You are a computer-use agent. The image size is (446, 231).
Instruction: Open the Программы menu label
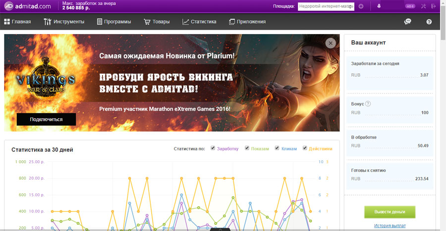(x=117, y=22)
